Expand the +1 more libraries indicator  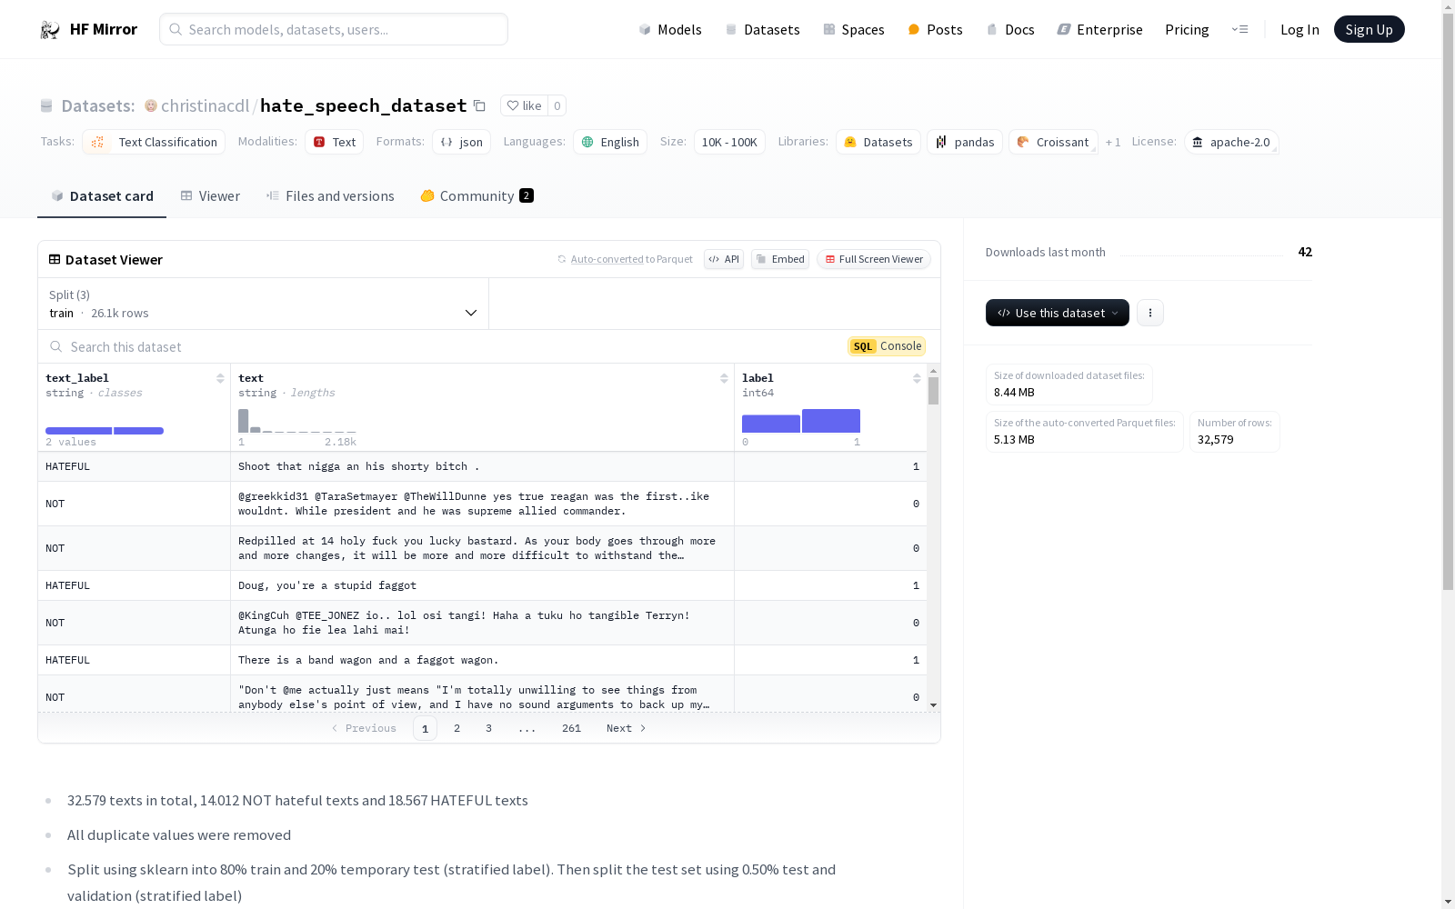pyautogui.click(x=1113, y=143)
